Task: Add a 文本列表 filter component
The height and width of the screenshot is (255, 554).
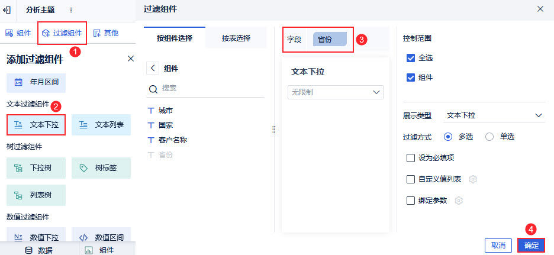Action: pyautogui.click(x=101, y=125)
